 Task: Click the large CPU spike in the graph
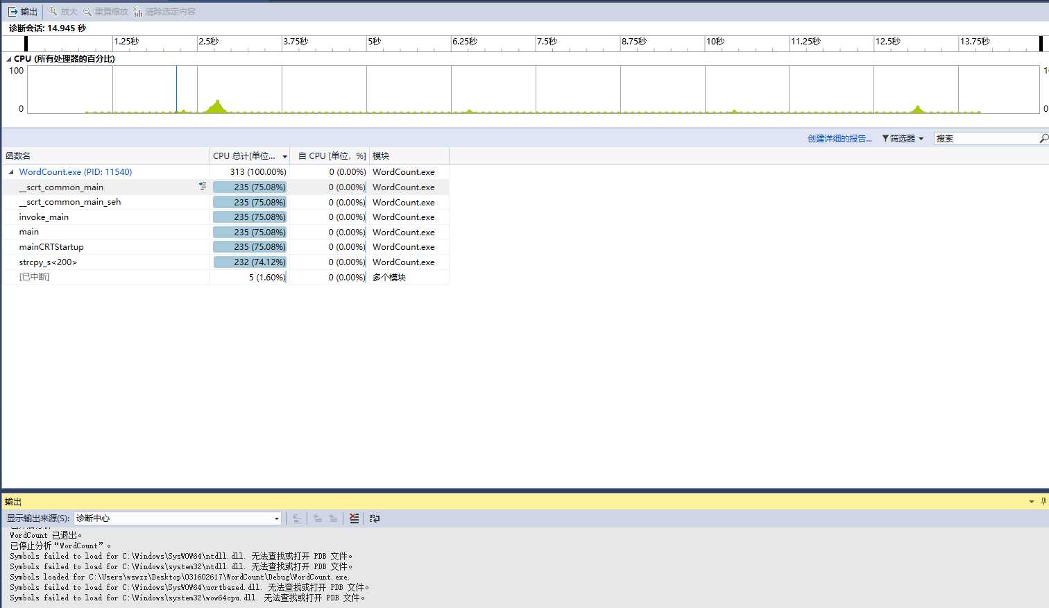pos(217,106)
